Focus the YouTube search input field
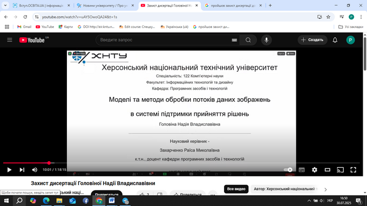 coord(164,40)
